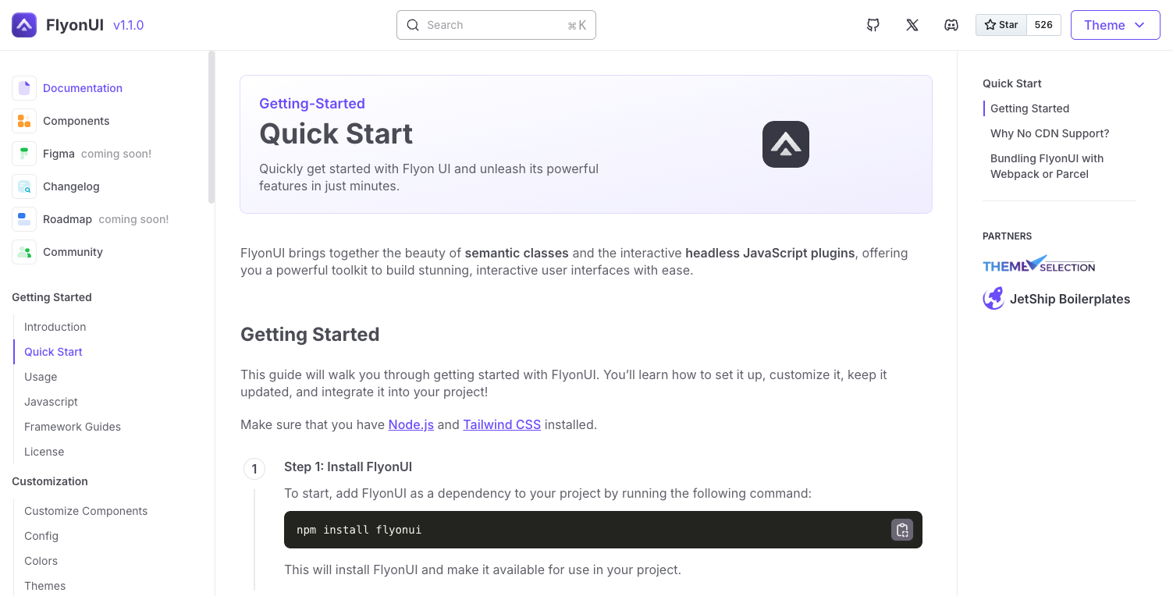Open the X (Twitter) icon link

coord(912,25)
